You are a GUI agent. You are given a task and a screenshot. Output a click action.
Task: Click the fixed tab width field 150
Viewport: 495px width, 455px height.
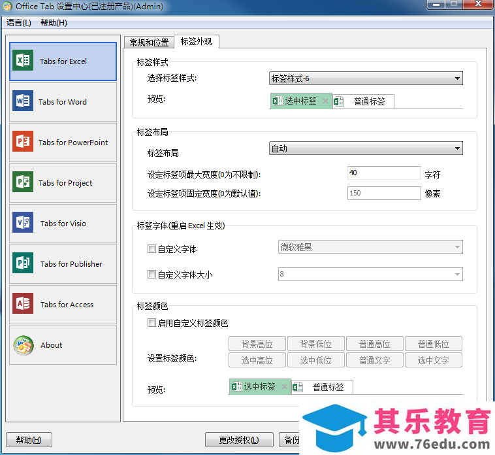(384, 193)
